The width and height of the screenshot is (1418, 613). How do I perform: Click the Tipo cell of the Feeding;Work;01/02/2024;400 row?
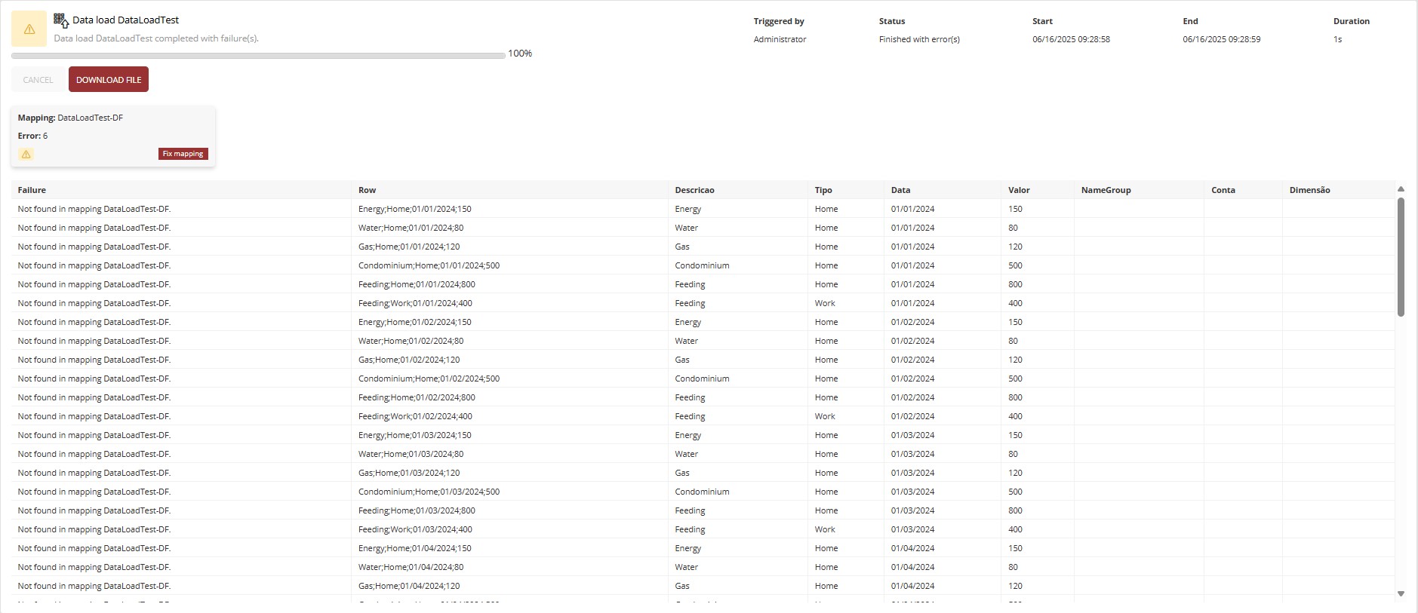(x=846, y=416)
